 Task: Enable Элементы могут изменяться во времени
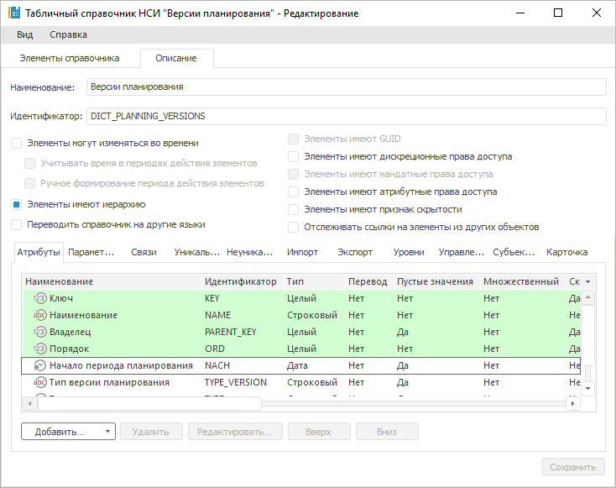pos(17,144)
